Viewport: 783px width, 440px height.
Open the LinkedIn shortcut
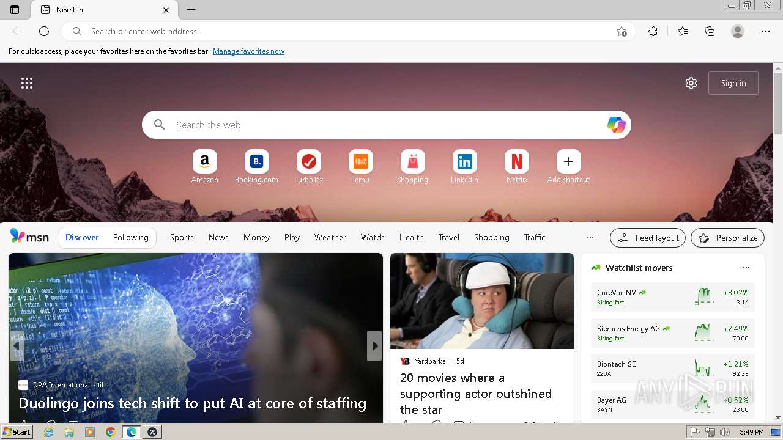coord(465,167)
